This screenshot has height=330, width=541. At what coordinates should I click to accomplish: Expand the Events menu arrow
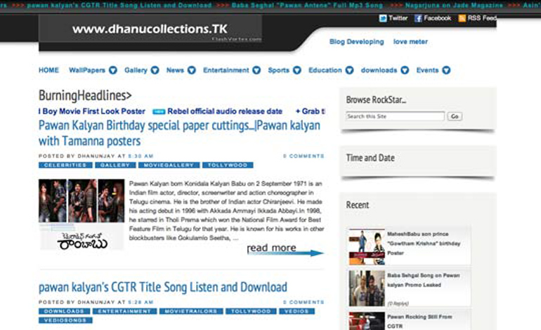pyautogui.click(x=446, y=70)
